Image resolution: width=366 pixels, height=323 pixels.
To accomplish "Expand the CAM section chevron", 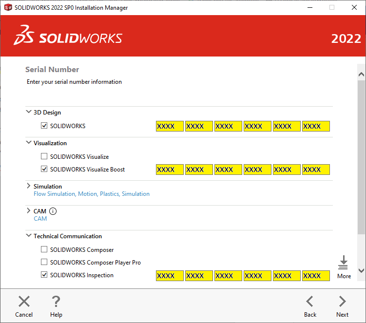I will click(28, 211).
